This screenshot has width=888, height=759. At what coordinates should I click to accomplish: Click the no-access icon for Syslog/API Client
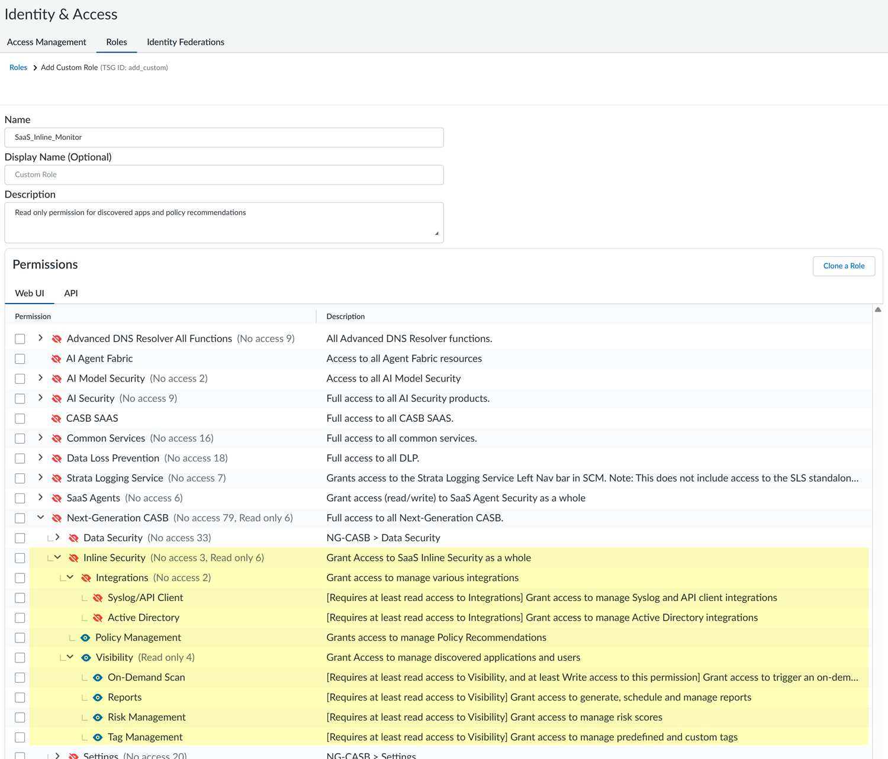click(98, 598)
